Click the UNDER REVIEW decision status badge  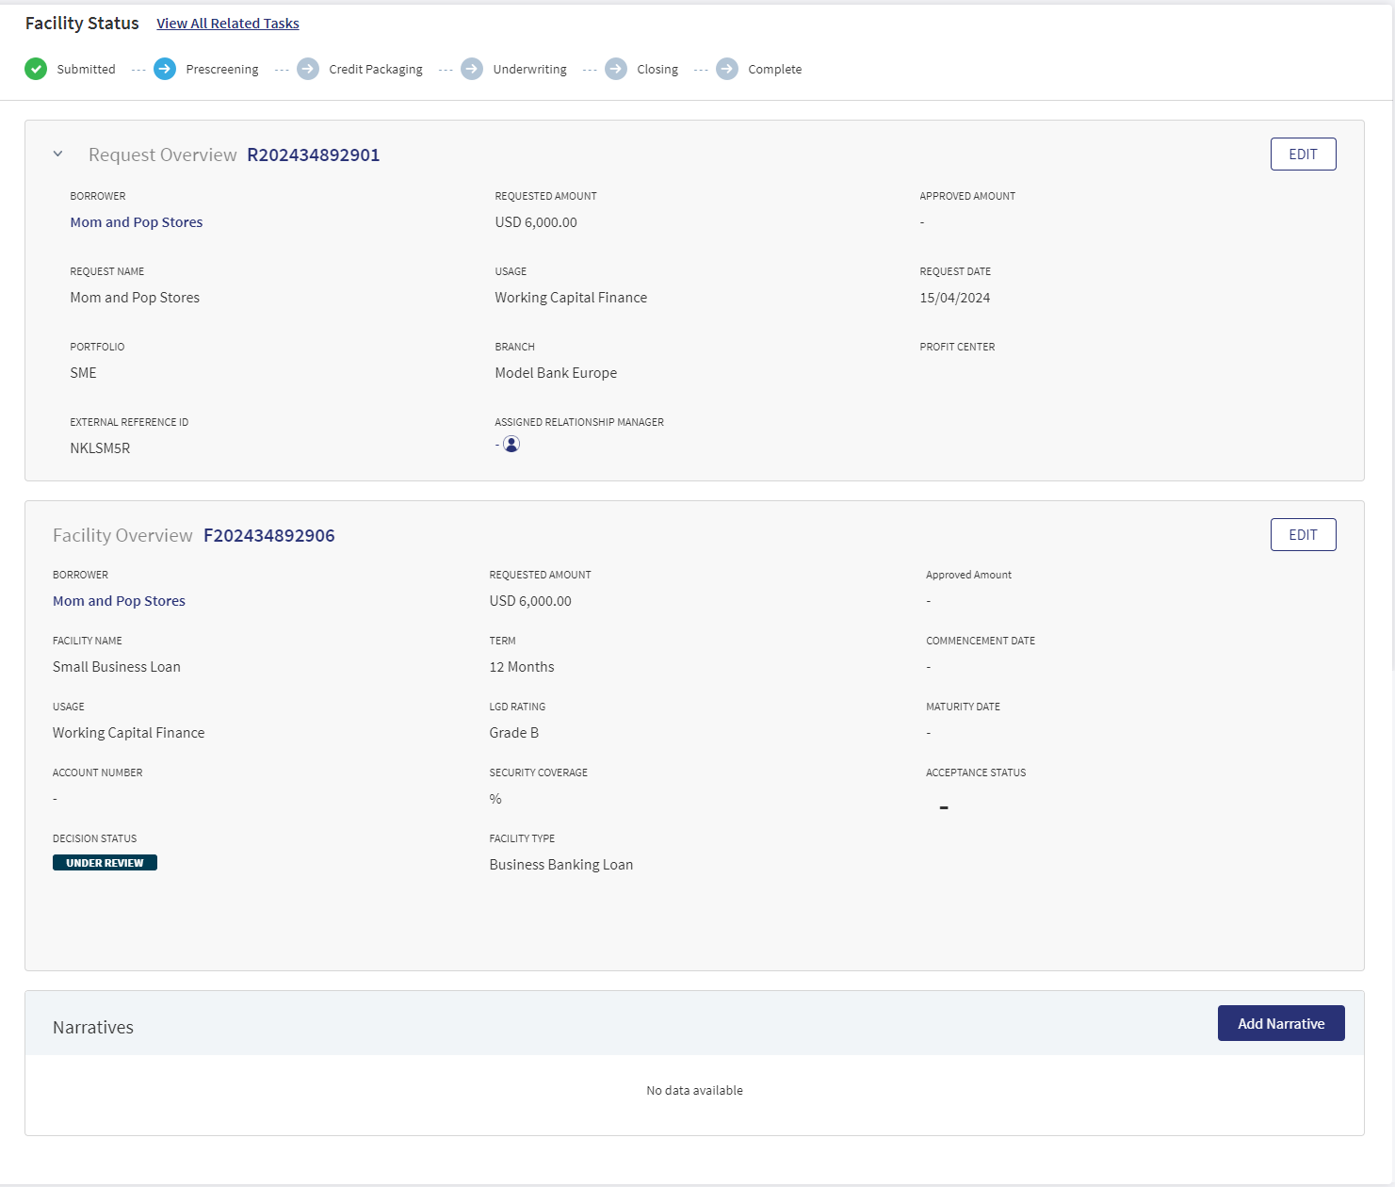click(105, 863)
